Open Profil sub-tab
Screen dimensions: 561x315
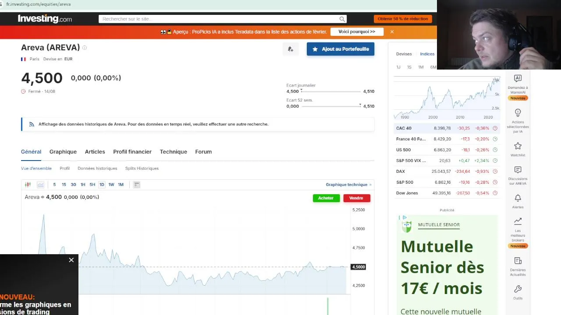[65, 168]
